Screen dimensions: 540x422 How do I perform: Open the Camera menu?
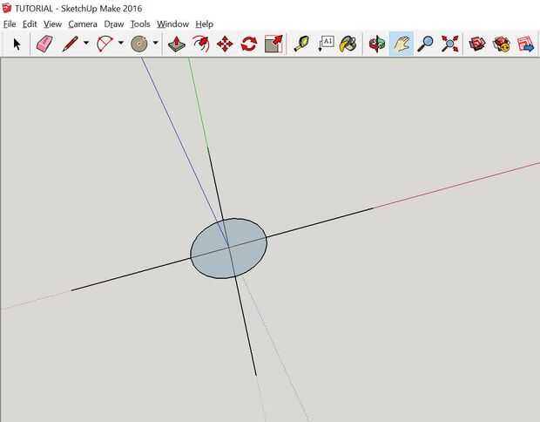83,24
